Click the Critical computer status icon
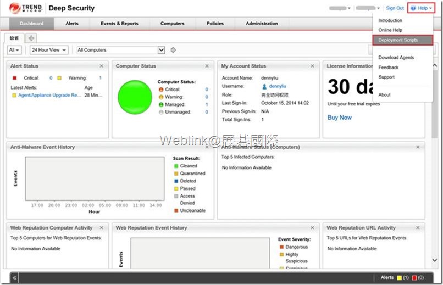 [161, 90]
